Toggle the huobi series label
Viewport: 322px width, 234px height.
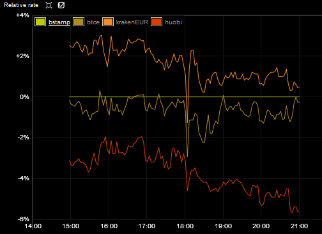[x=173, y=22]
